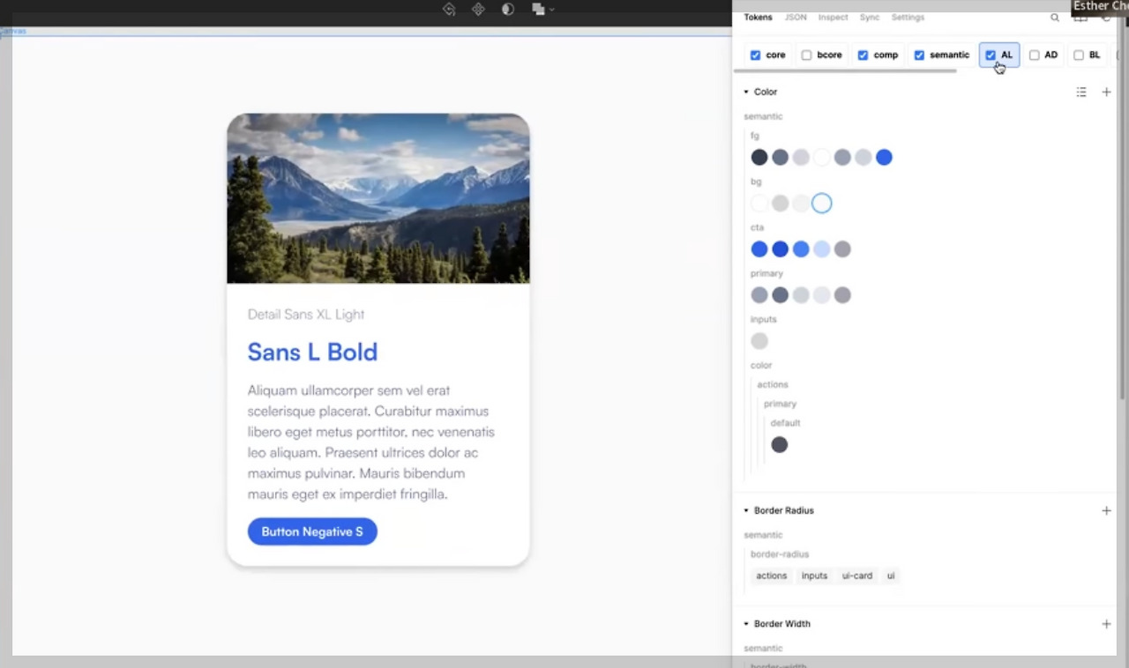
Task: Click the Button Negative S on the card
Action: coord(312,531)
